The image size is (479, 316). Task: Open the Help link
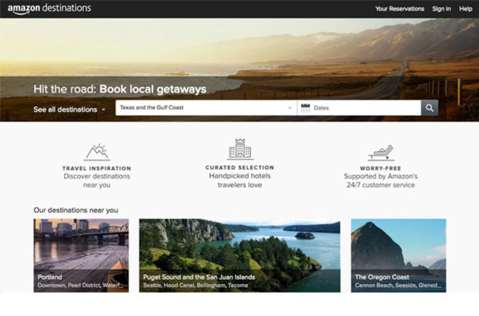[465, 9]
